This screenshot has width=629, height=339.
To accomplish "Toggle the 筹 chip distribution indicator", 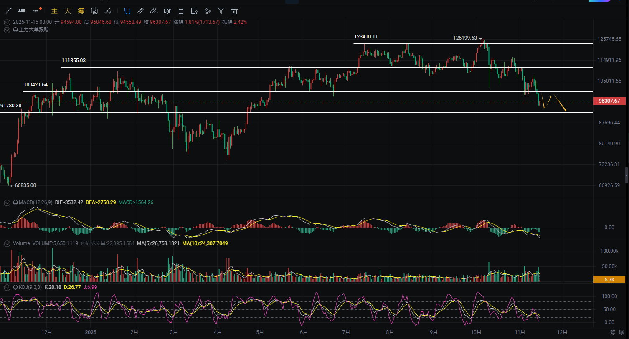I will click(x=81, y=11).
